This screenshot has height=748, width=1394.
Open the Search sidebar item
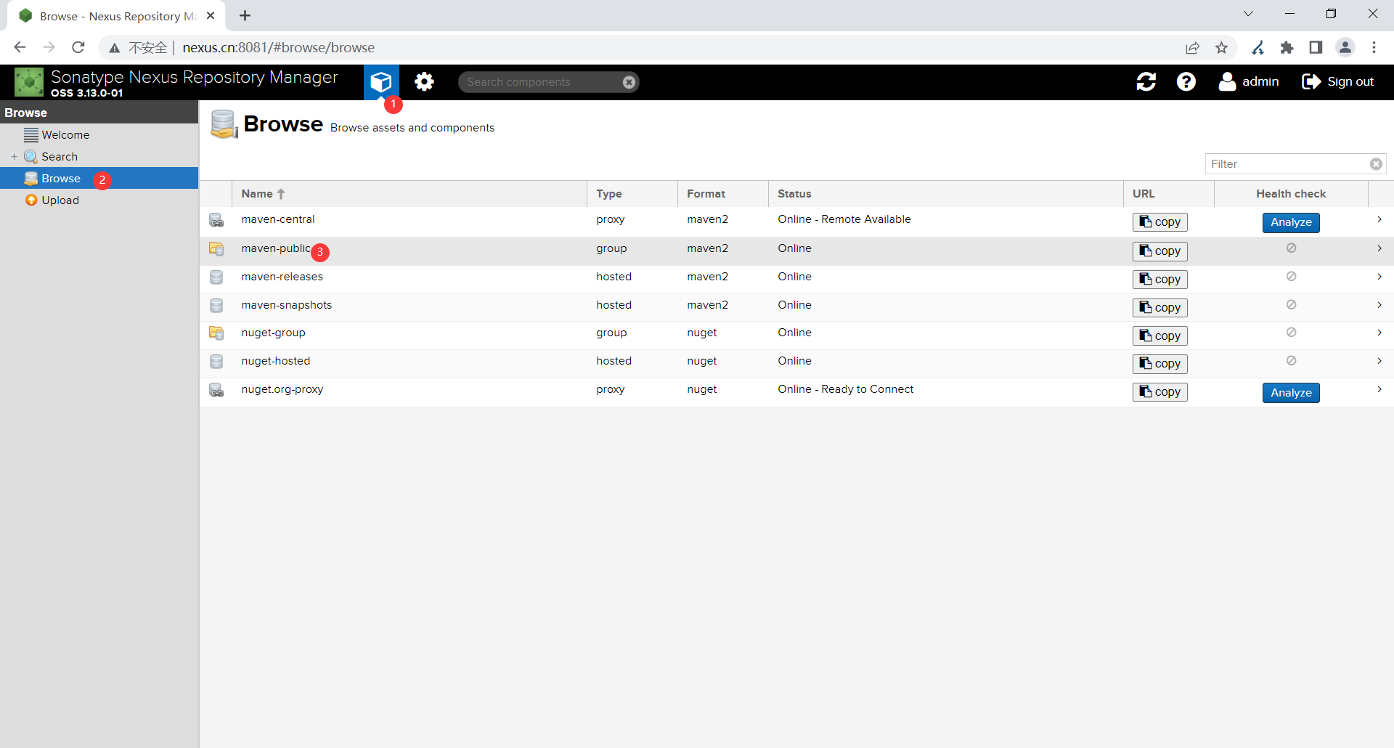[x=60, y=157]
